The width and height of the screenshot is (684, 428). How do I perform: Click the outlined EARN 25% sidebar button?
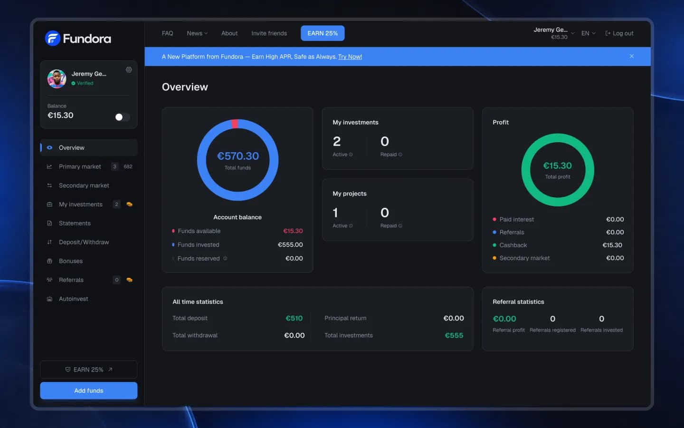click(89, 370)
